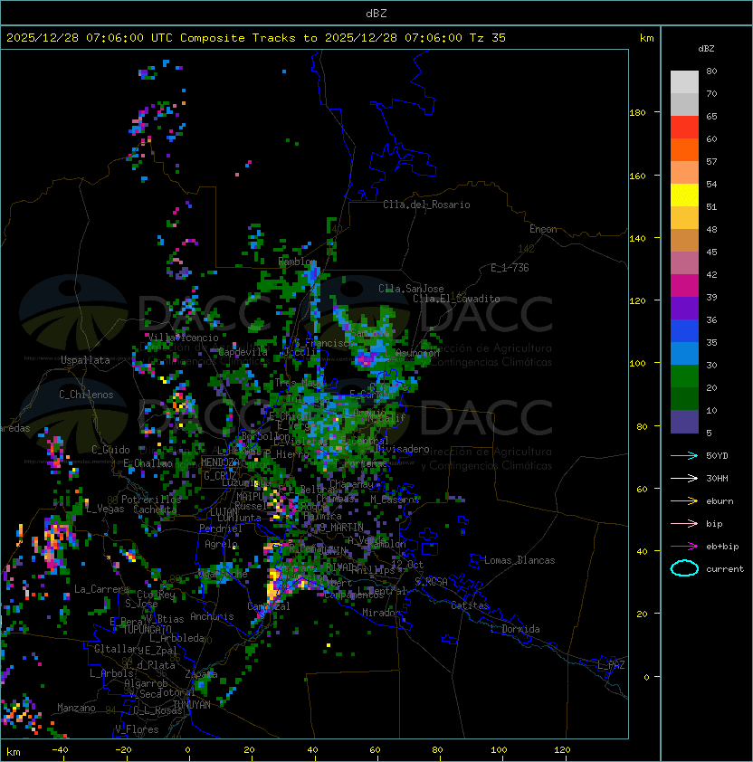The image size is (753, 762).
Task: Pick the slate 5-10 dBZ swatch
Action: tap(684, 422)
